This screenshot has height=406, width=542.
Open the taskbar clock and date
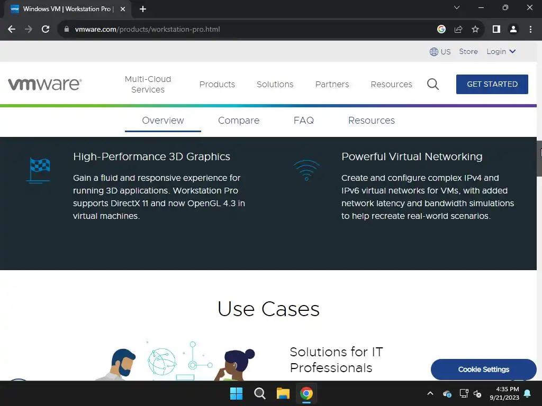click(504, 393)
